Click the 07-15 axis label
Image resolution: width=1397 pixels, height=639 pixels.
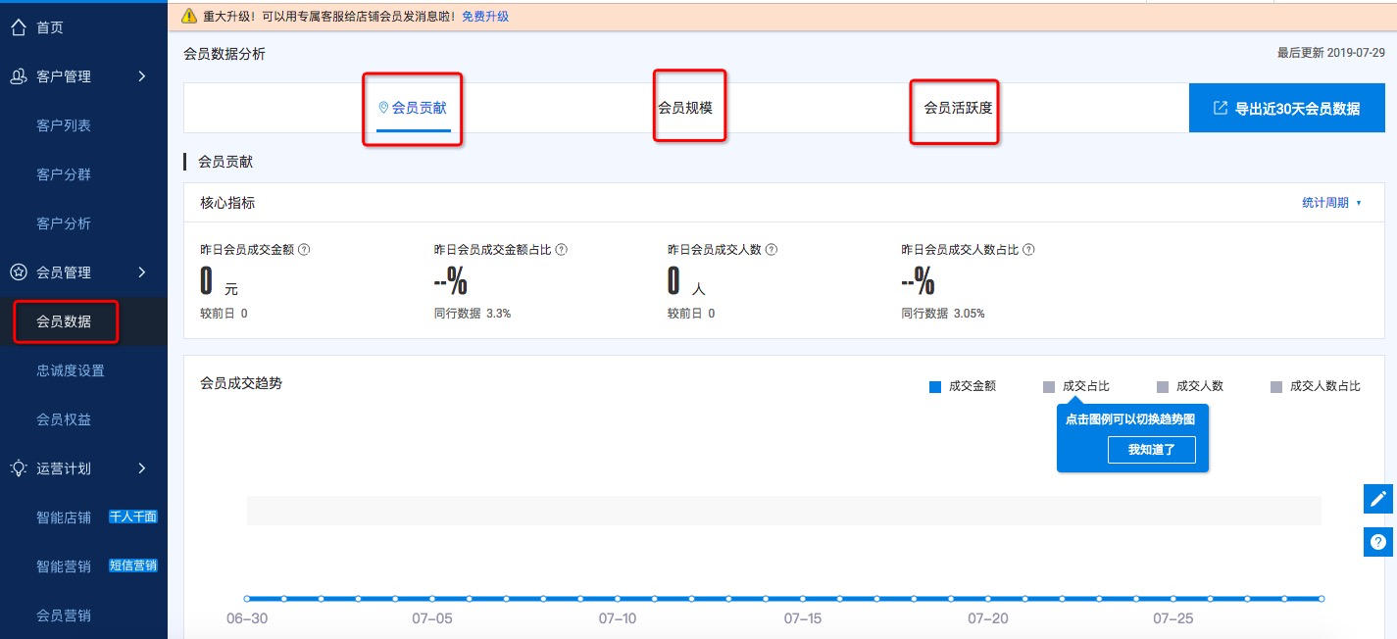(803, 618)
